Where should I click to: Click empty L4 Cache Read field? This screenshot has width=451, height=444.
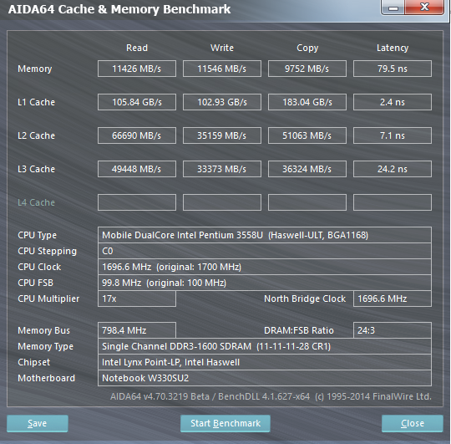[x=137, y=202]
